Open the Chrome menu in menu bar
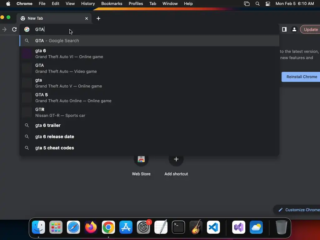This screenshot has width=320, height=240. [24, 4]
